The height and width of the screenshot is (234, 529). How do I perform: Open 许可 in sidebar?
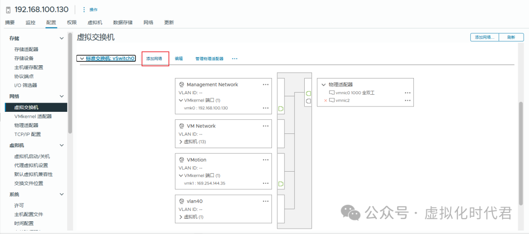coord(19,206)
